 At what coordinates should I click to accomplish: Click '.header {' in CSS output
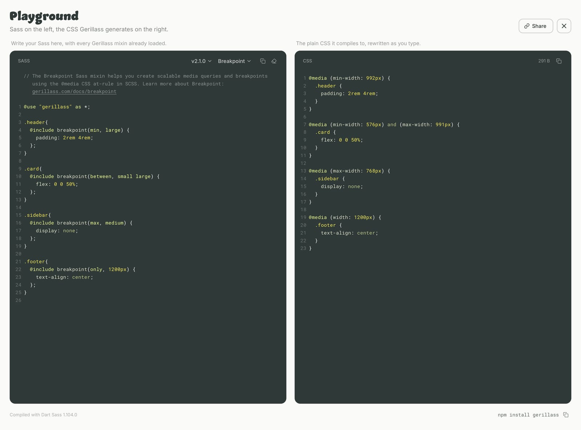click(x=328, y=86)
